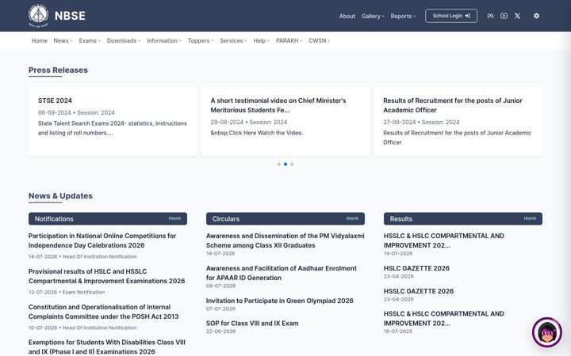Click the News & Updates heading

pos(60,196)
